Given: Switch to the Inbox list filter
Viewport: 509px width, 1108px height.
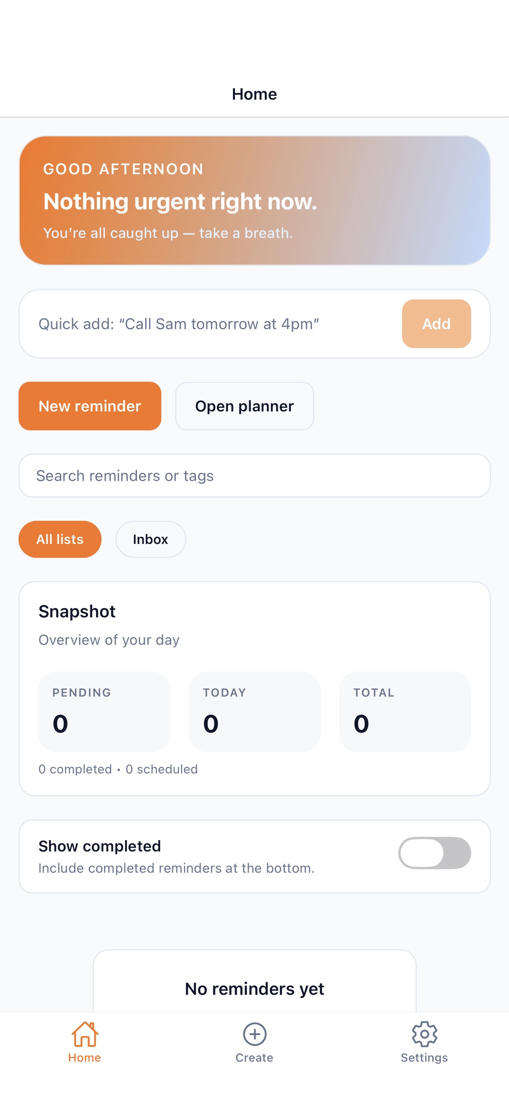Looking at the screenshot, I should tap(151, 539).
